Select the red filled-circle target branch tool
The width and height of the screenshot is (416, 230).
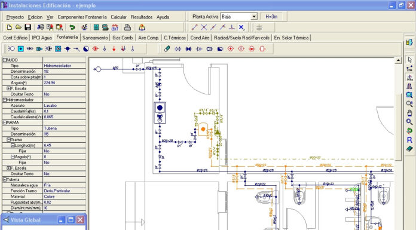231,49
